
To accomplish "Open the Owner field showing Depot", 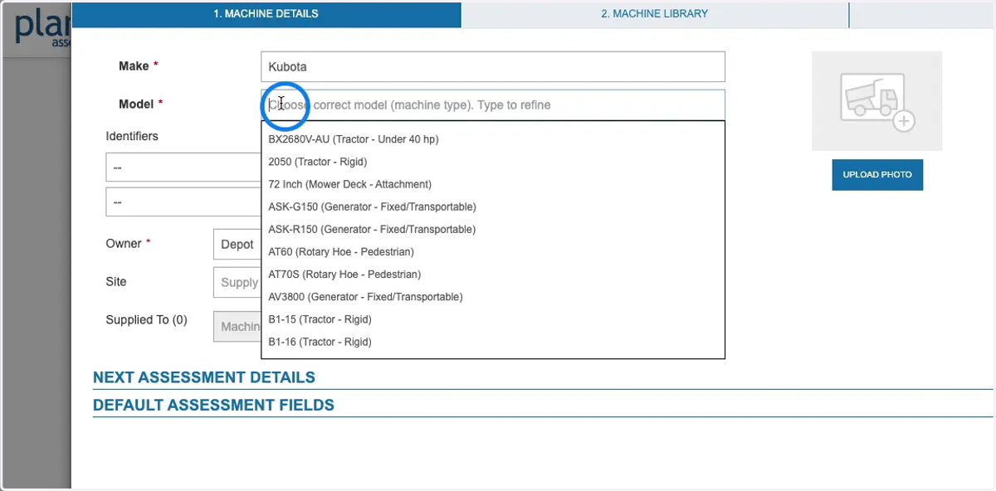I will [x=237, y=245].
